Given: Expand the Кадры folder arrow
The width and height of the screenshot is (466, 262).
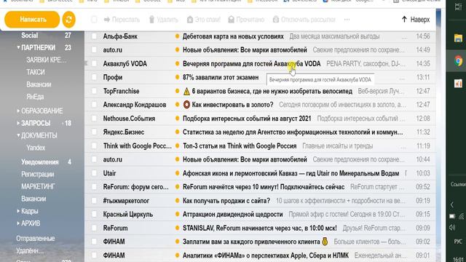Looking at the screenshot, I should 18,211.
